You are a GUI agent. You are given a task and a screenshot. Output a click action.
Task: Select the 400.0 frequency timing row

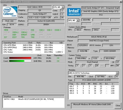coord(94,91)
